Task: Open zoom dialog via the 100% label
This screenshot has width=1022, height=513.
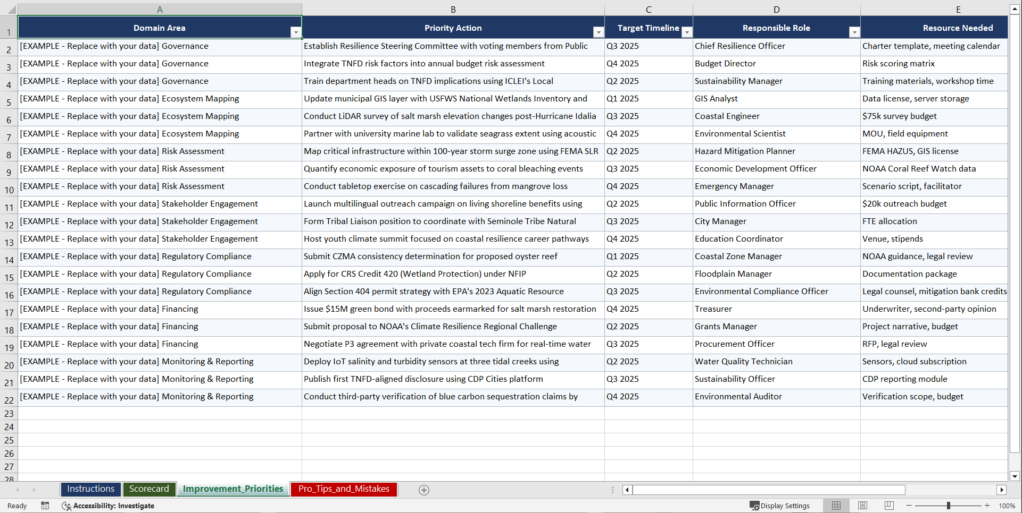Action: [x=1007, y=506]
